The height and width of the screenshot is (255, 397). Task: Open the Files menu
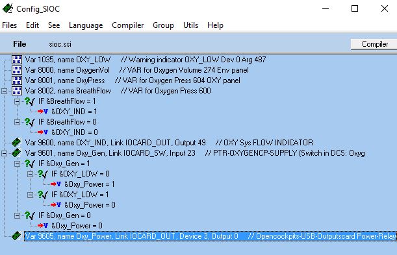click(x=9, y=25)
